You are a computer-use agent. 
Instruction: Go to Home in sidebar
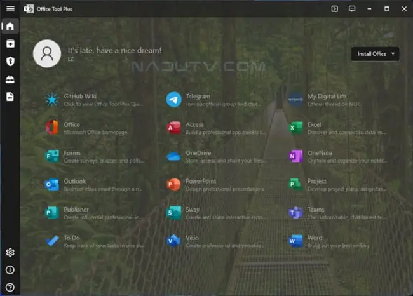tap(10, 26)
